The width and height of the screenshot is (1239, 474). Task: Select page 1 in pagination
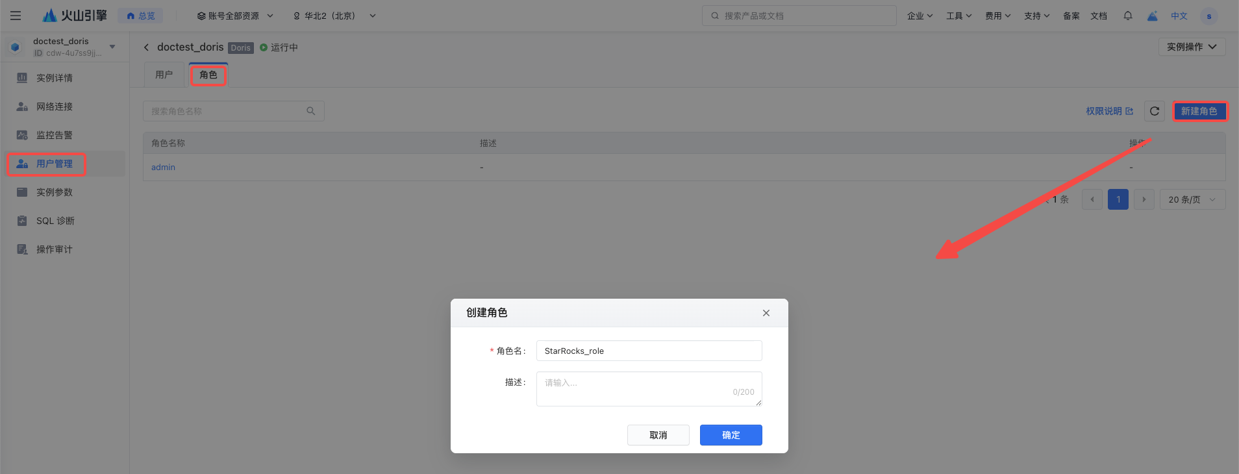(x=1118, y=199)
